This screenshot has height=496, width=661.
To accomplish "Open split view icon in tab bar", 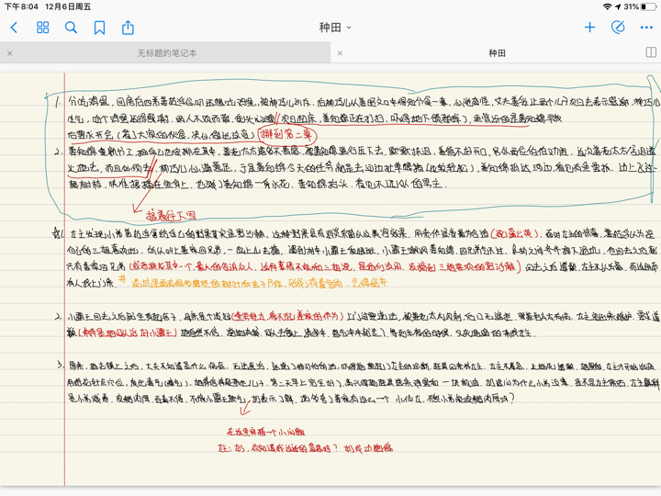I will coord(650,53).
